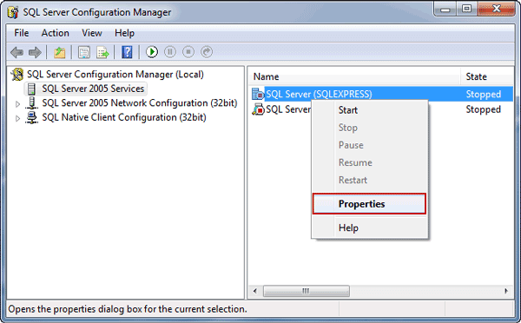Click the scrollbar right arrow
Screen dimensions: 521x323
pyautogui.click(x=506, y=291)
